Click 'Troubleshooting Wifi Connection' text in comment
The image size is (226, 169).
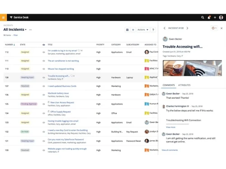pyautogui.click(x=184, y=120)
